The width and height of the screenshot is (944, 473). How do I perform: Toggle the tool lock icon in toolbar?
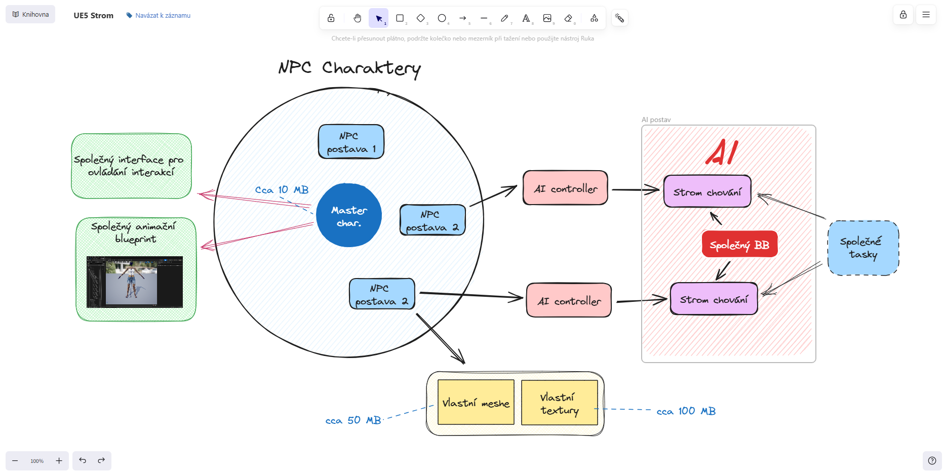click(x=331, y=18)
